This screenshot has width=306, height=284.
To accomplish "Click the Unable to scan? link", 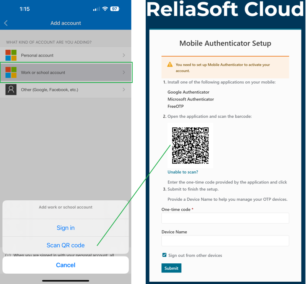I will [x=183, y=172].
